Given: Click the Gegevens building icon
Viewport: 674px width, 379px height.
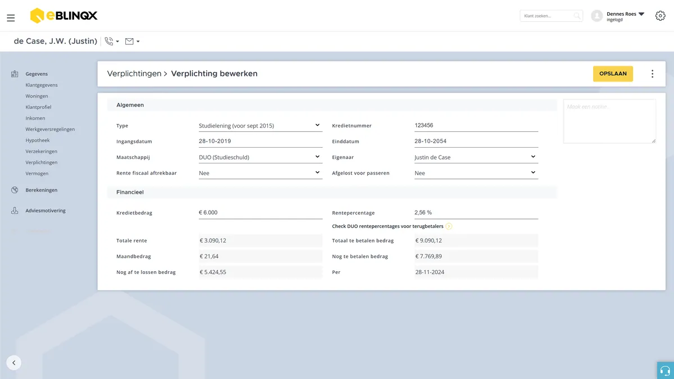Looking at the screenshot, I should (x=15, y=74).
